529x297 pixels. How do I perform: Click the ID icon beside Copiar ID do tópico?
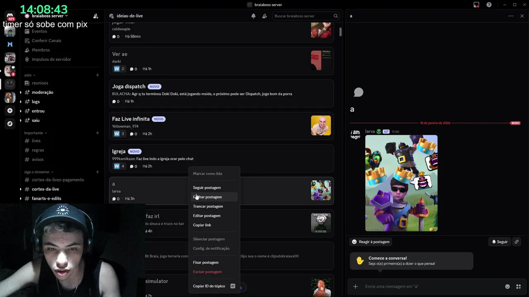pyautogui.click(x=233, y=286)
